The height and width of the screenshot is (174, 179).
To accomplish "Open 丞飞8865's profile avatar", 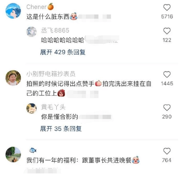I will [x=32, y=32].
